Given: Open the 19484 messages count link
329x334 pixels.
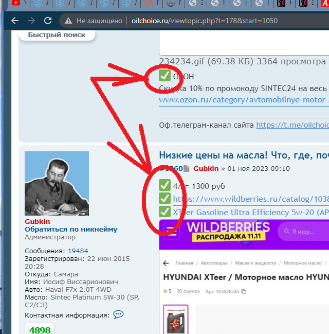Looking at the screenshot, I should pos(78,251).
